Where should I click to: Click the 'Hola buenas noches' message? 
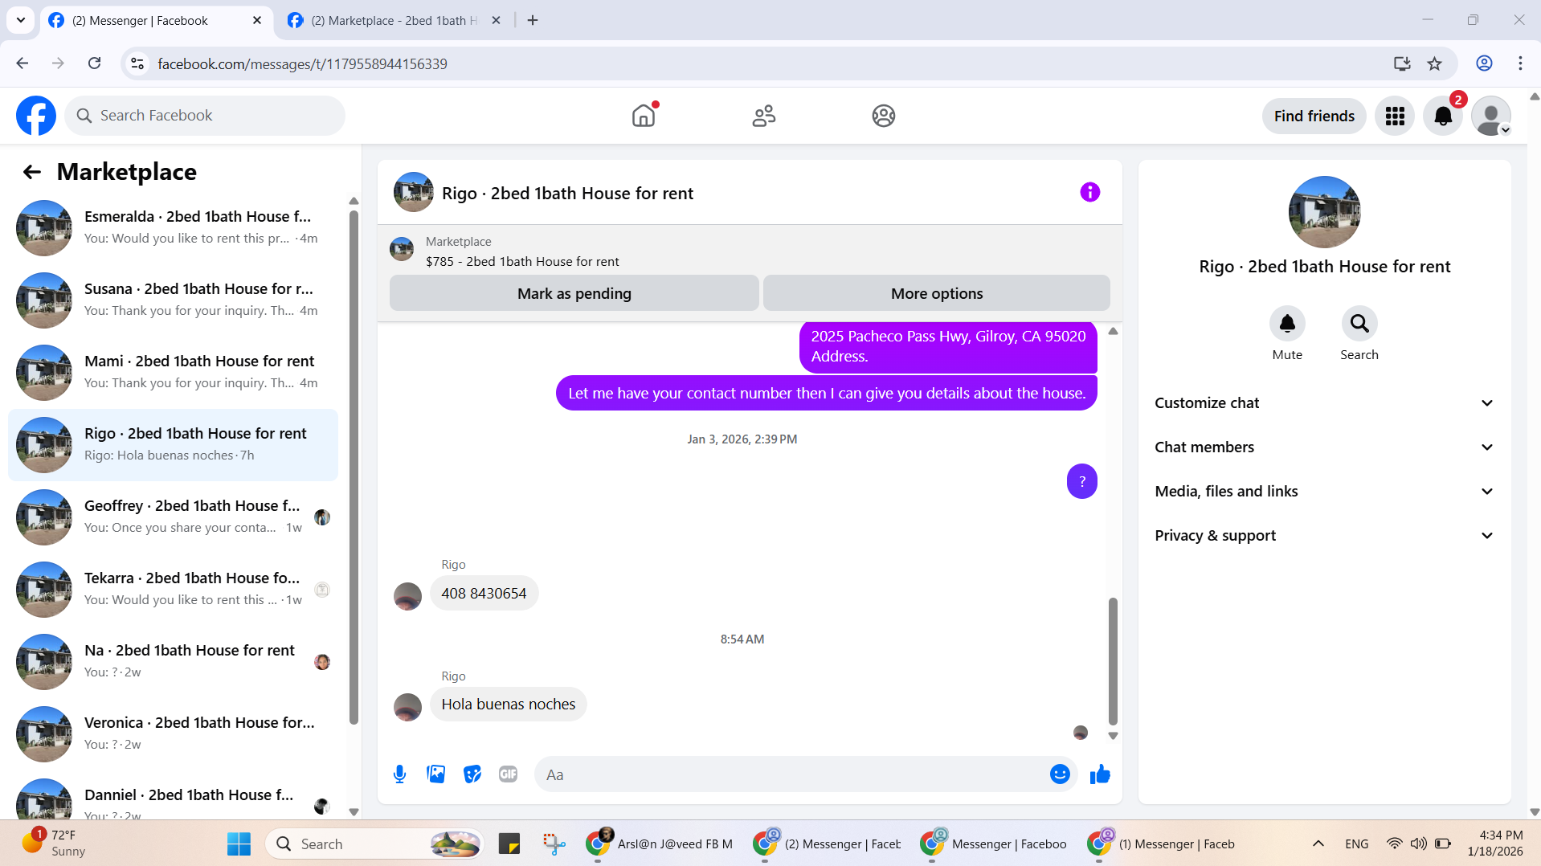tap(508, 705)
